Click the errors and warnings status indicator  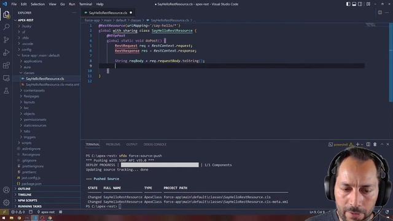(x=18, y=212)
